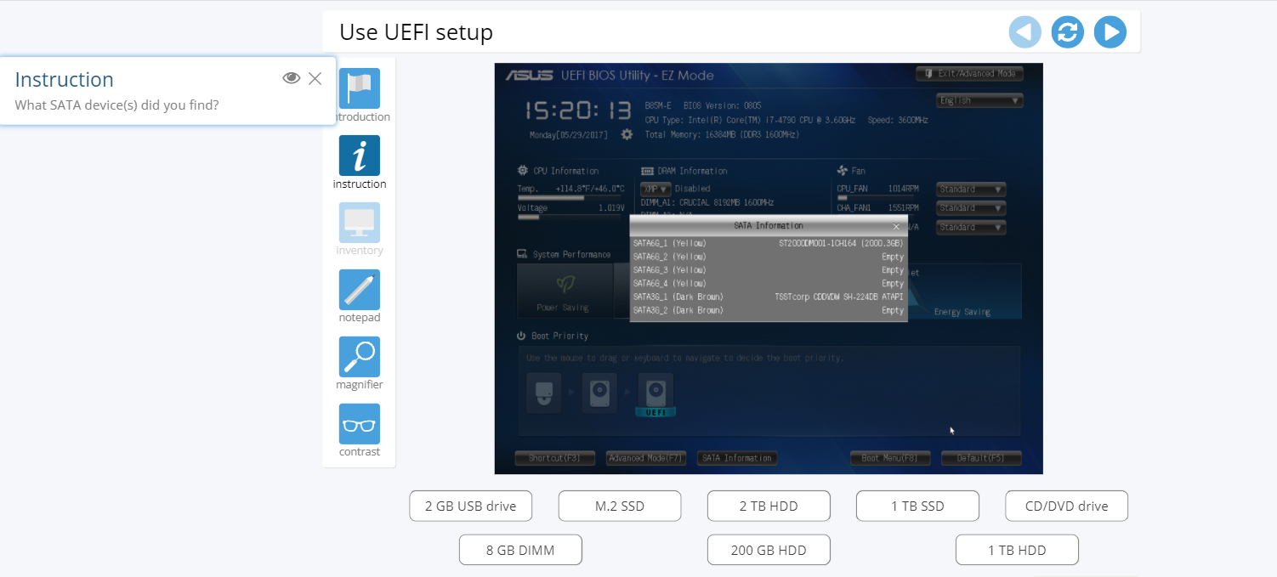Toggle the contrast glasses icon
Image resolution: width=1277 pixels, height=577 pixels.
(360, 424)
